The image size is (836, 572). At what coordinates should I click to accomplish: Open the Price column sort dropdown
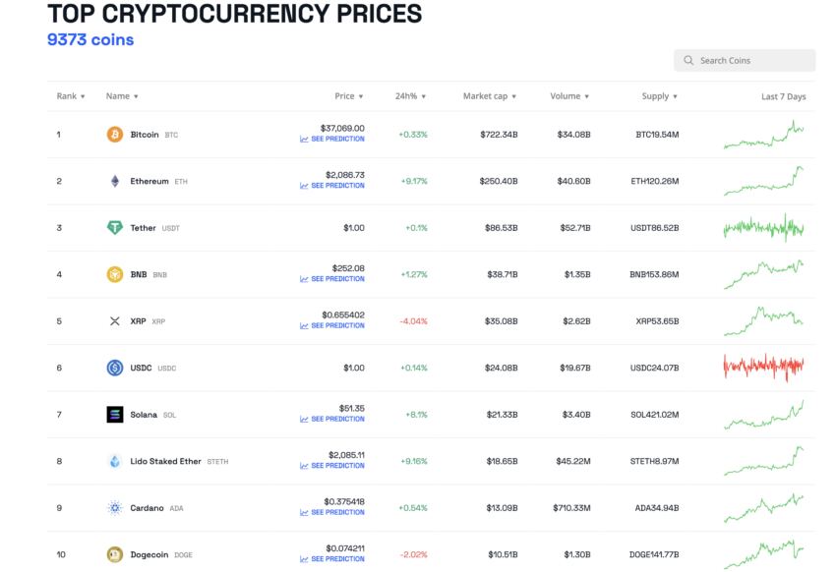click(x=349, y=95)
